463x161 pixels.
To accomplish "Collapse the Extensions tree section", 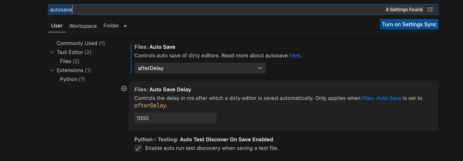I will pos(52,70).
